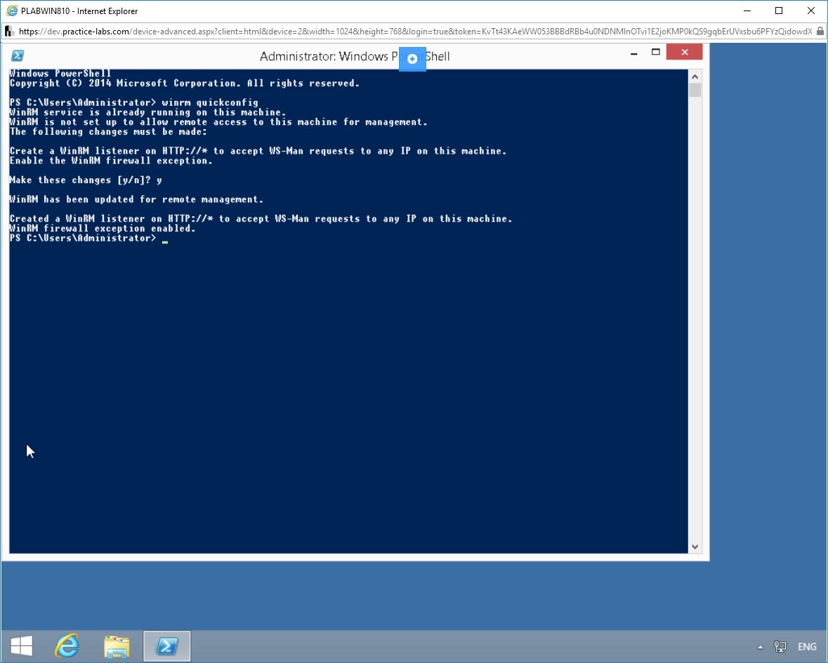Maximize the Internet Explorer window
This screenshot has height=663, width=828.
[x=779, y=11]
